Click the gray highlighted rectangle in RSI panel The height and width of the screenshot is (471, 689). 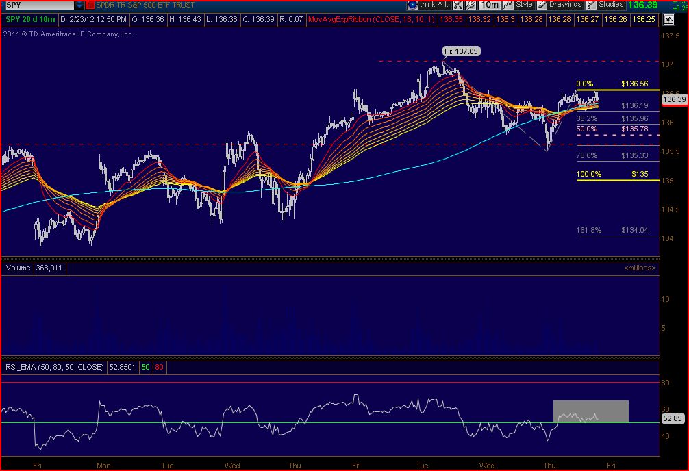[590, 411]
